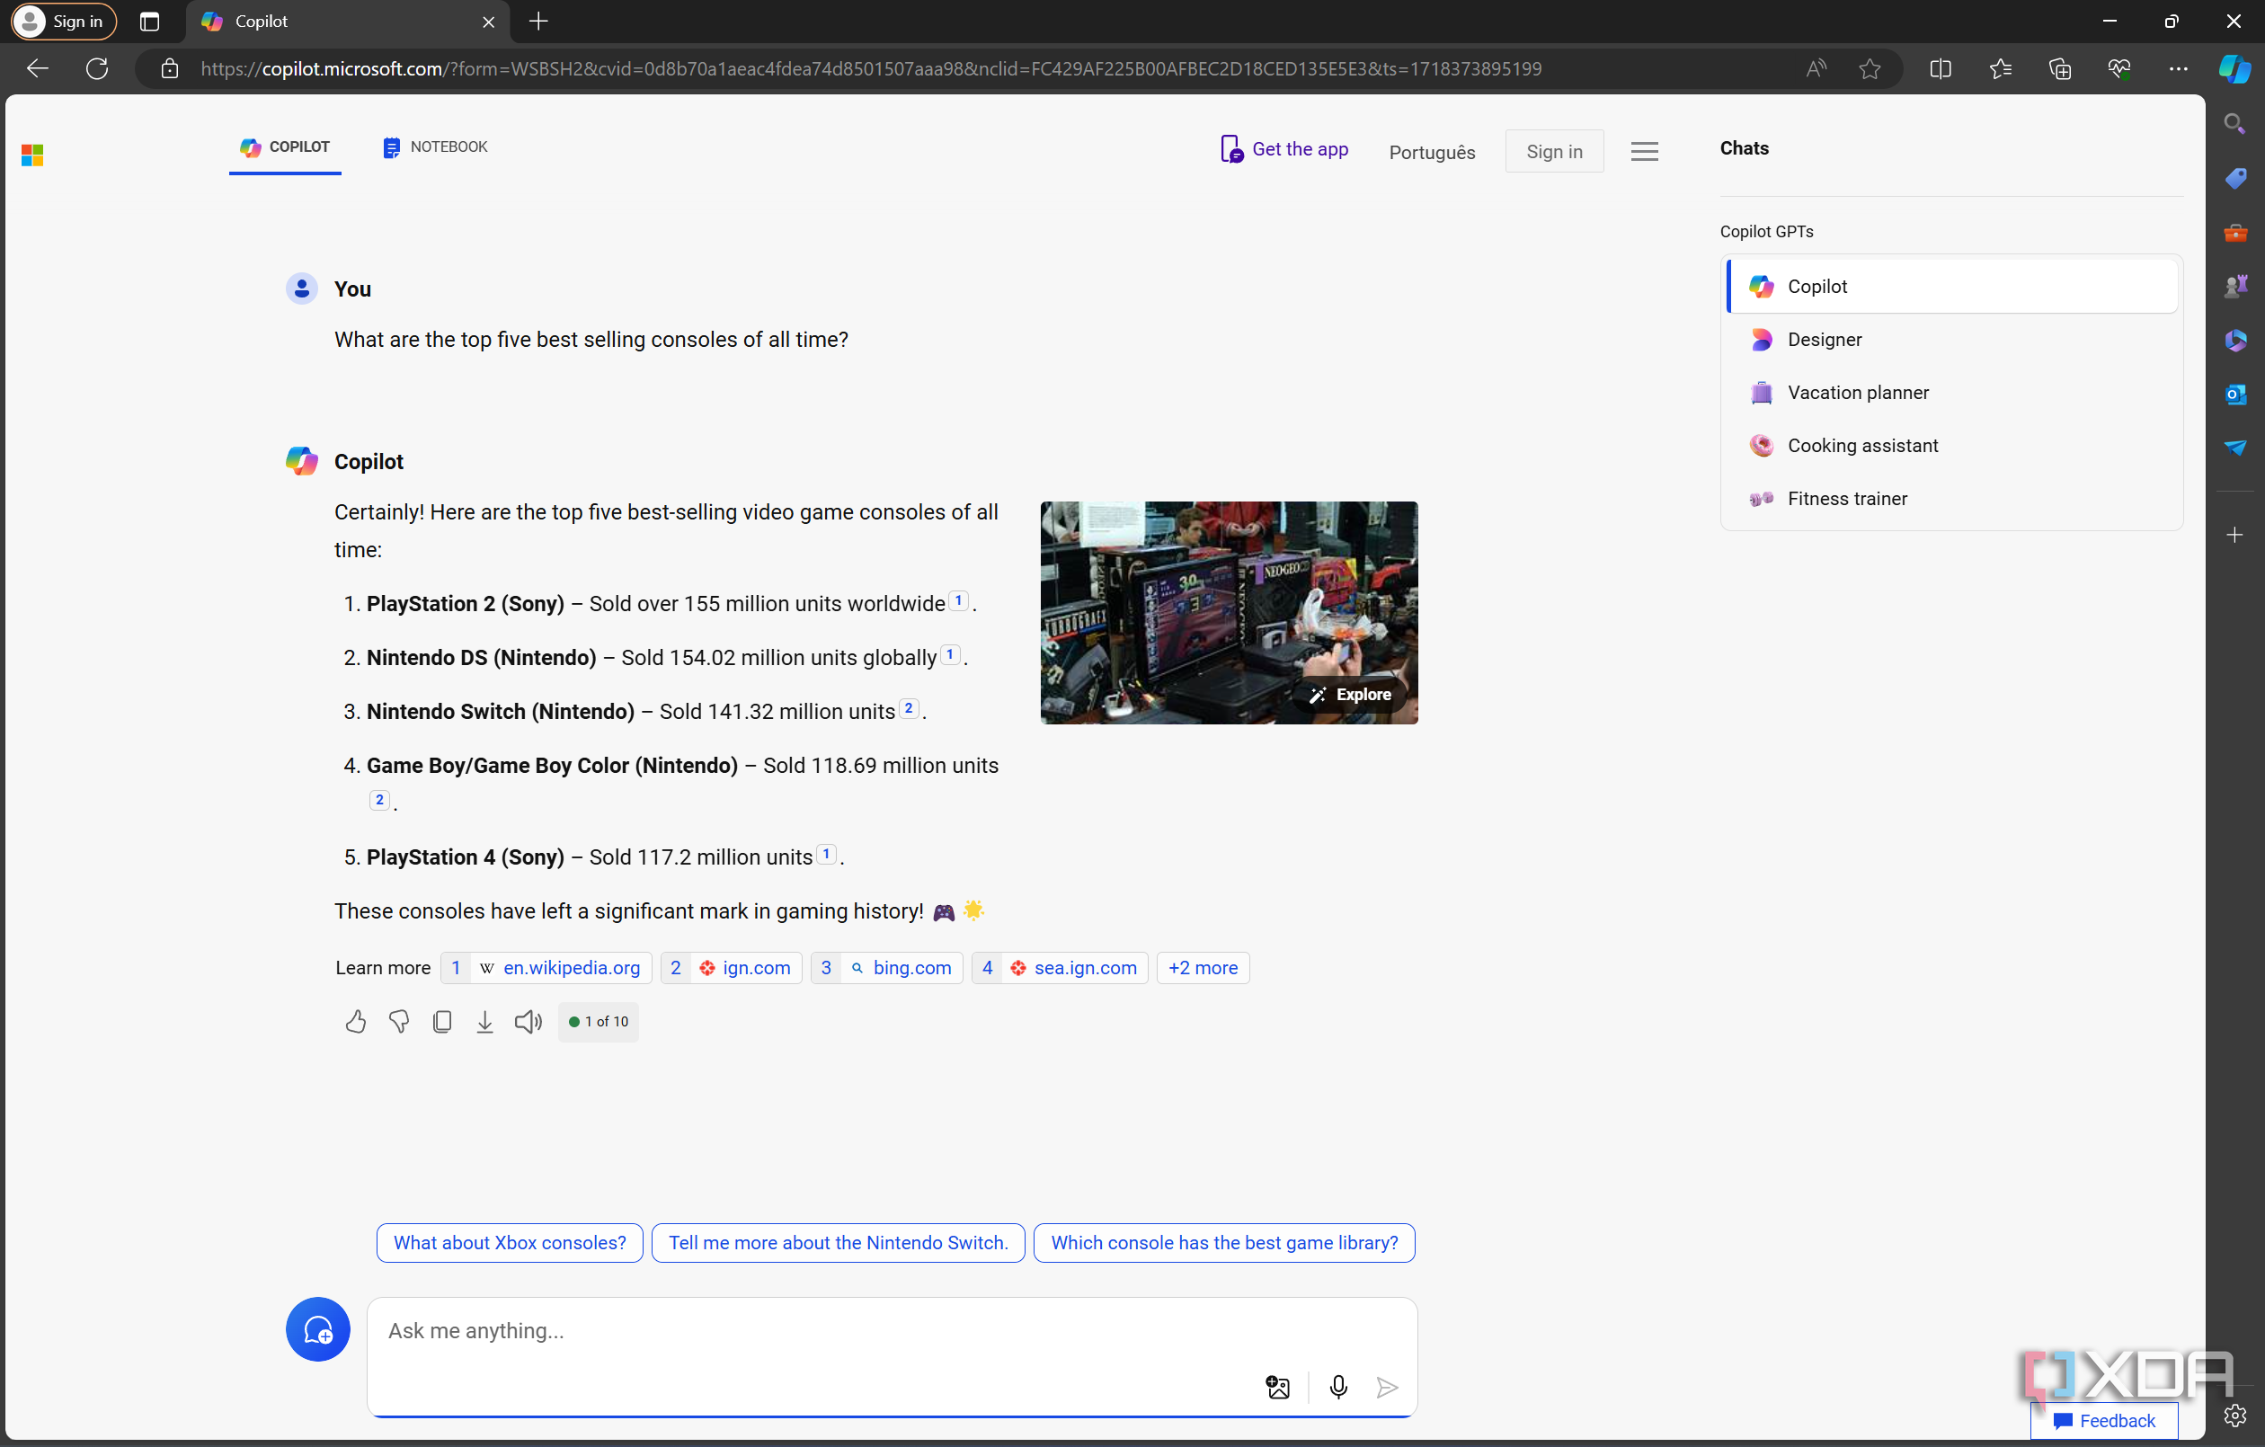
Task: Copy the response with the copy icon
Action: 442,1022
